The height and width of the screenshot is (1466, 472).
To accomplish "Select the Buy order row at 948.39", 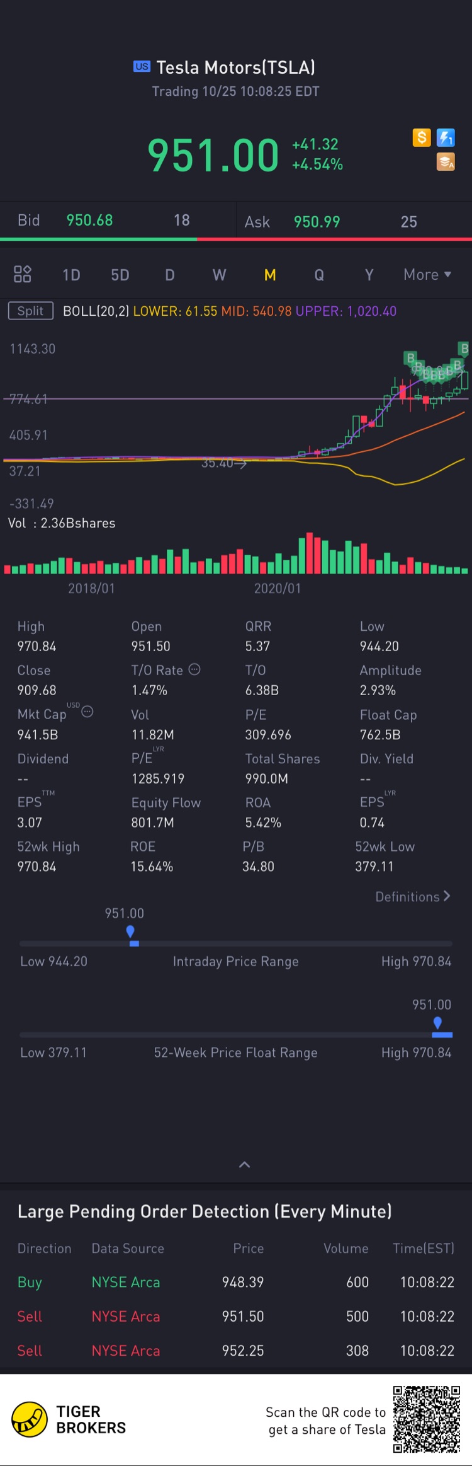I will (236, 1282).
